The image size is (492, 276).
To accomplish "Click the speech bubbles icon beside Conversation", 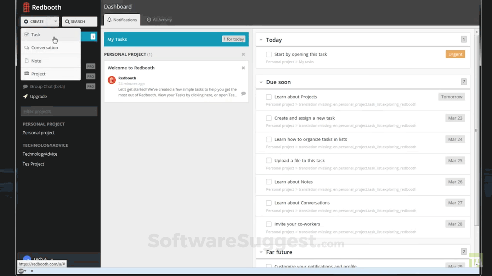I will (x=27, y=47).
